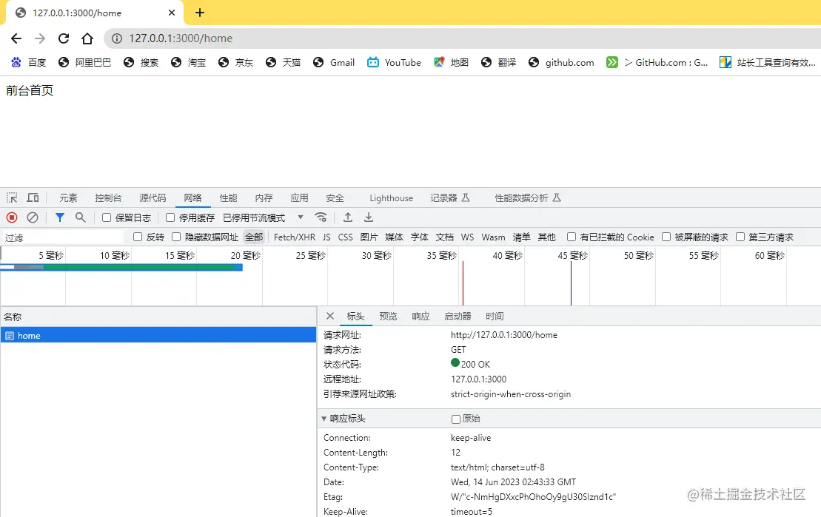Open the YouTube bookmark

tap(394, 62)
